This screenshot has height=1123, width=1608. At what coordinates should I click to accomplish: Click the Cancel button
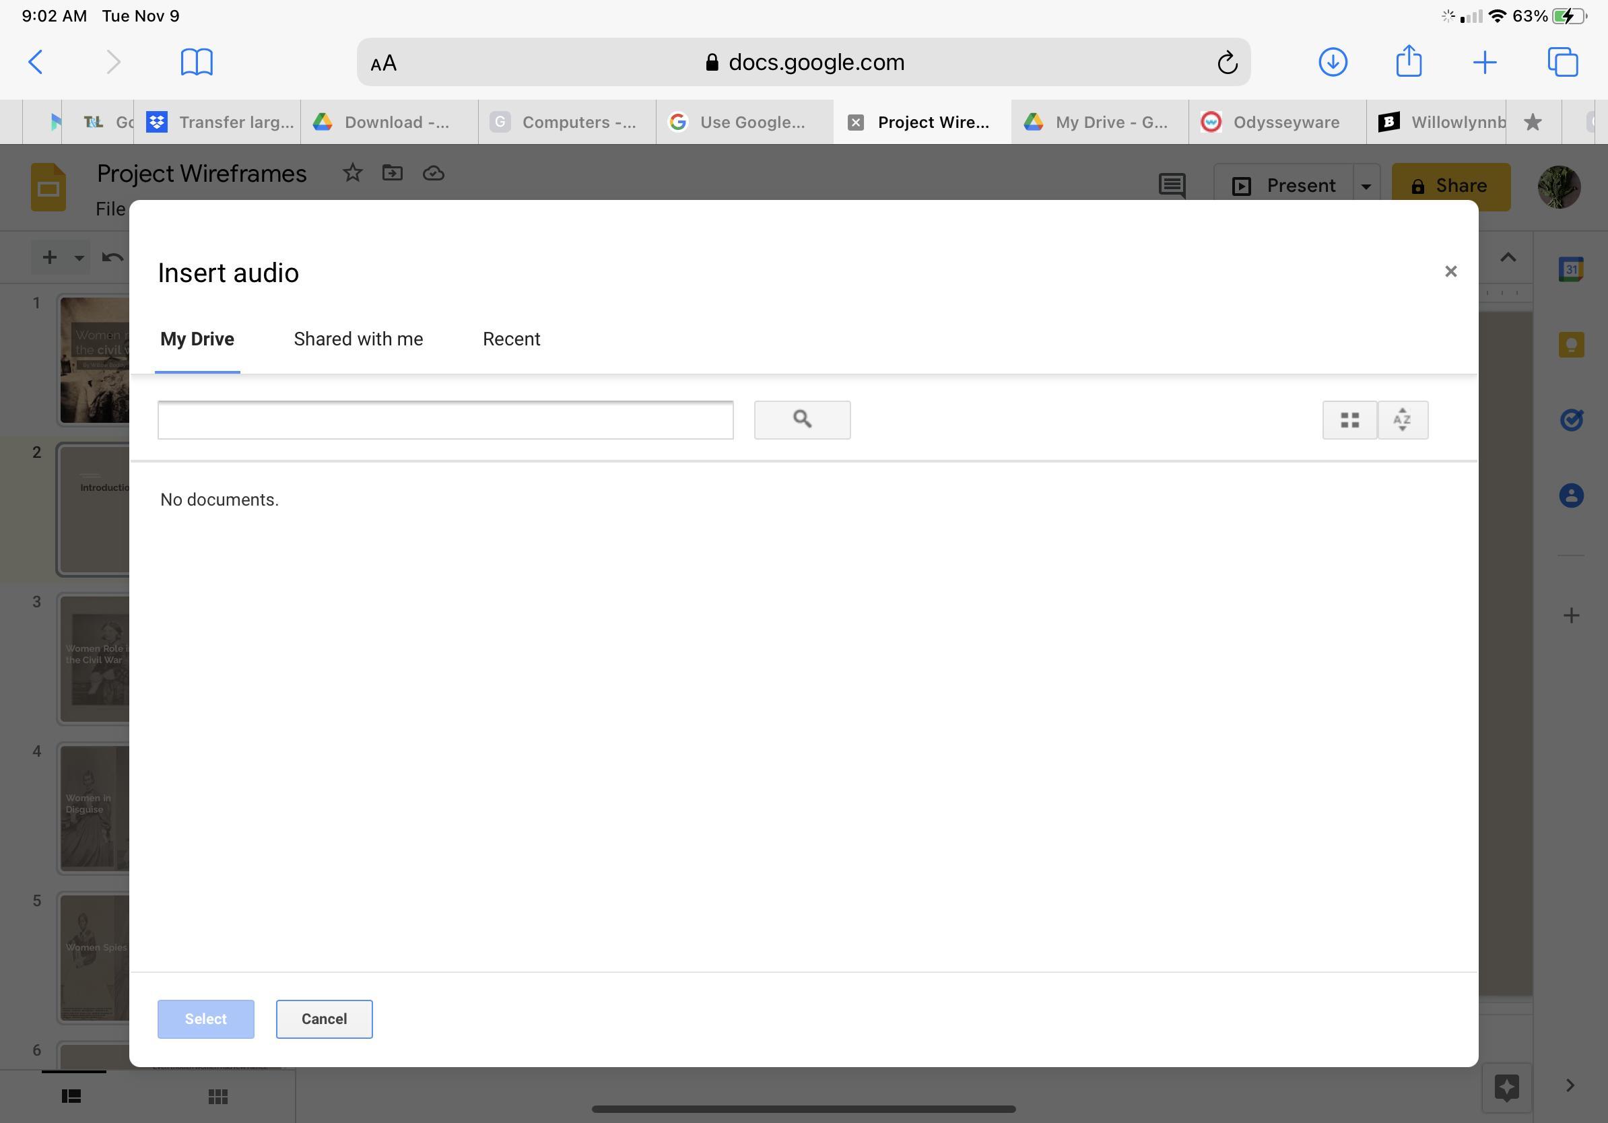[324, 1019]
